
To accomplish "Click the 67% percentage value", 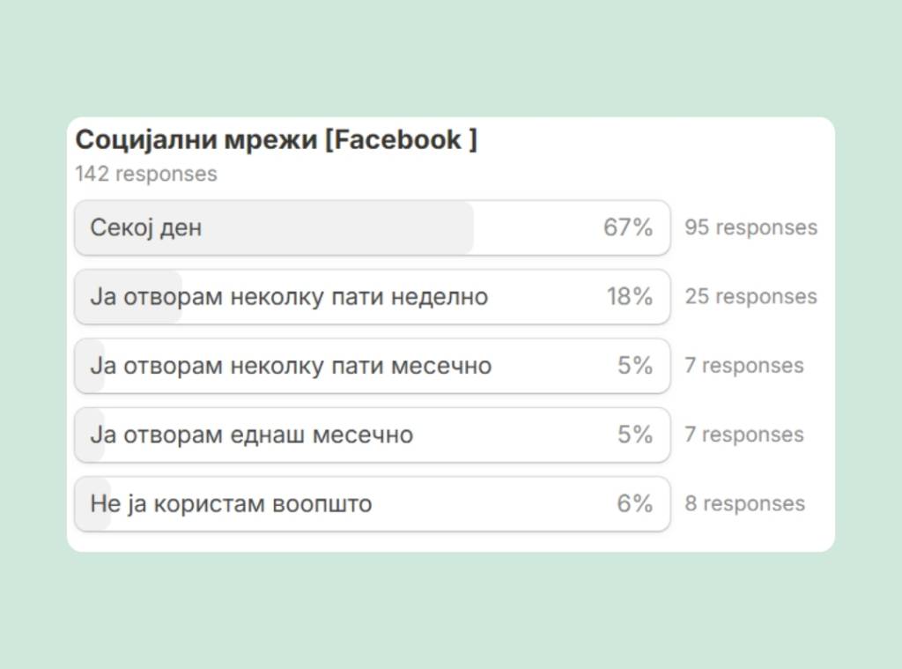I will [628, 227].
